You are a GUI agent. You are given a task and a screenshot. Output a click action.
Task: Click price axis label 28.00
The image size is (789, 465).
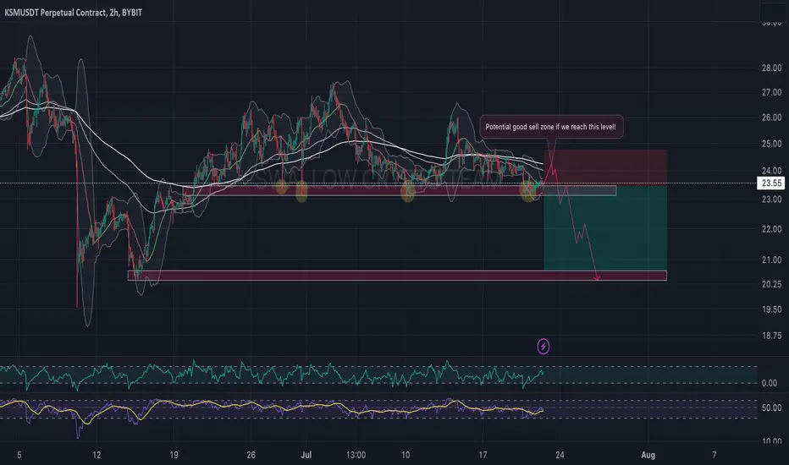click(x=771, y=68)
